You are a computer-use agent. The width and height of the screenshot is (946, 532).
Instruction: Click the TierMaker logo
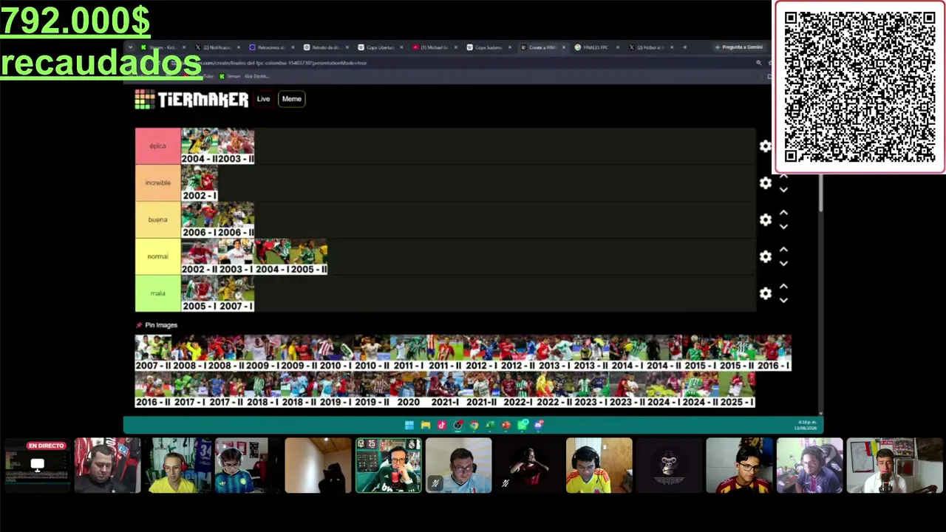pyautogui.click(x=191, y=99)
